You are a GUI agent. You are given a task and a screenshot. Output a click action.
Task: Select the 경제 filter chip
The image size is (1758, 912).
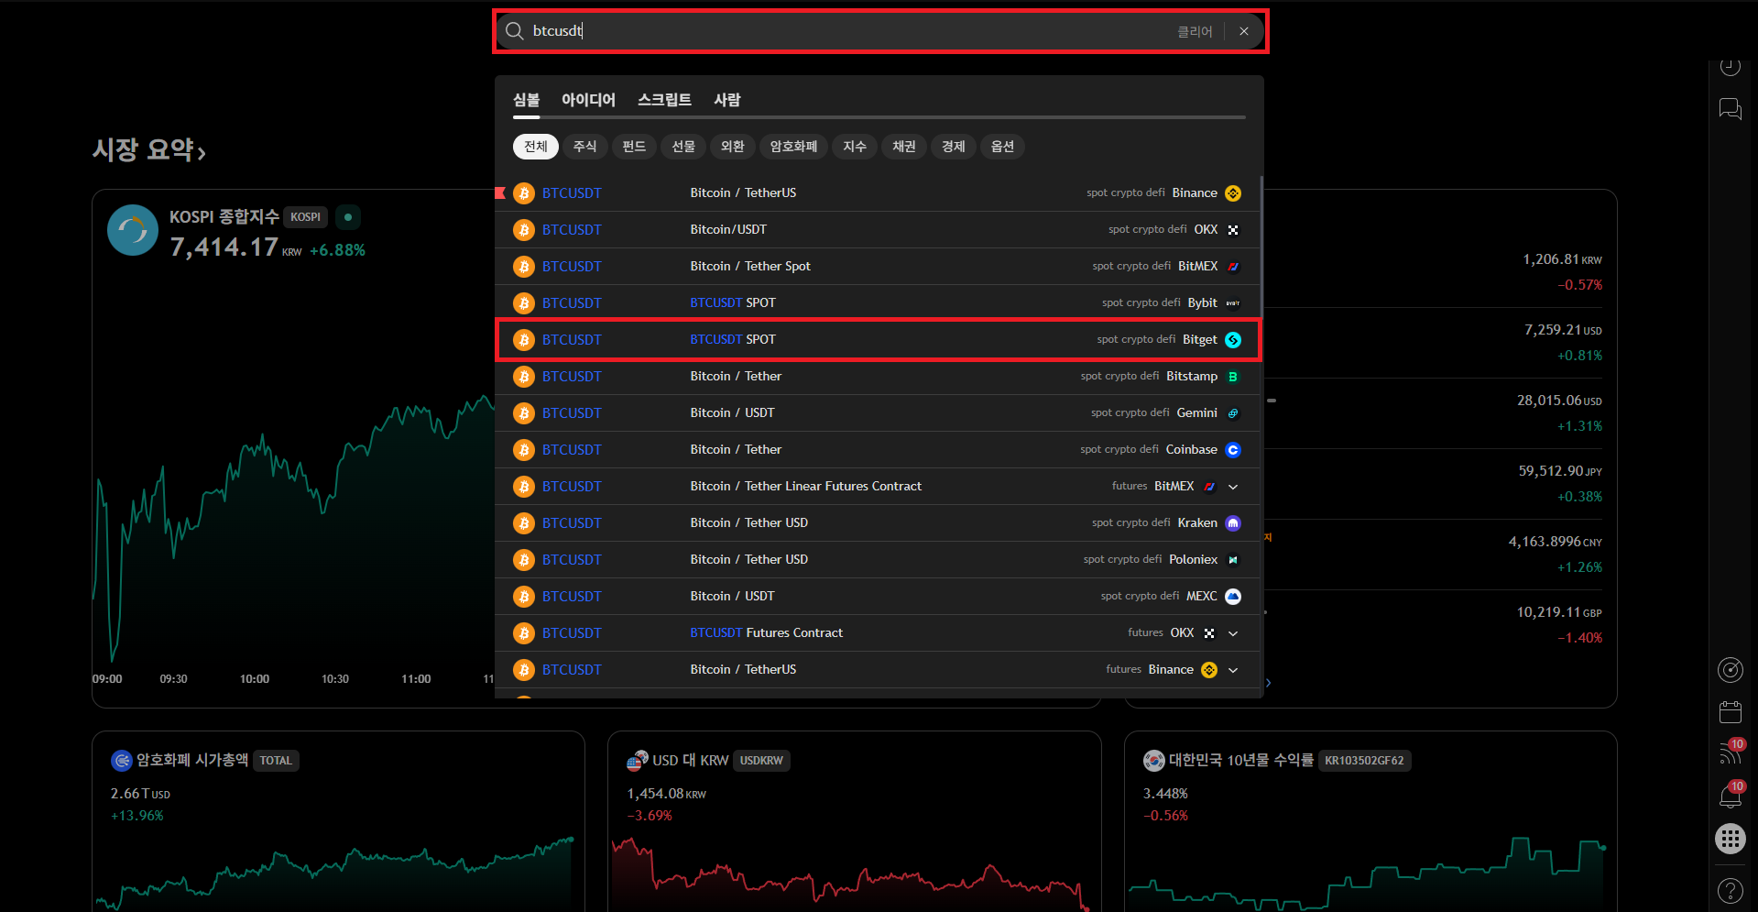tap(954, 147)
